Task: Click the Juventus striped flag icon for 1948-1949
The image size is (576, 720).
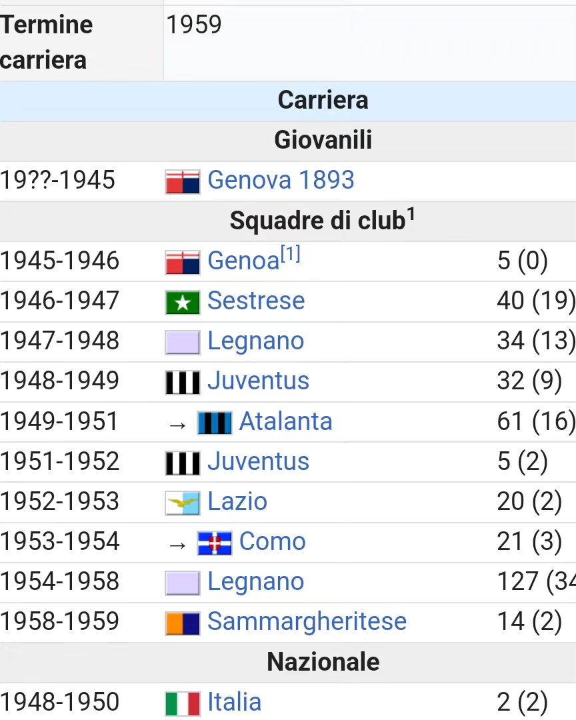Action: pos(183,383)
